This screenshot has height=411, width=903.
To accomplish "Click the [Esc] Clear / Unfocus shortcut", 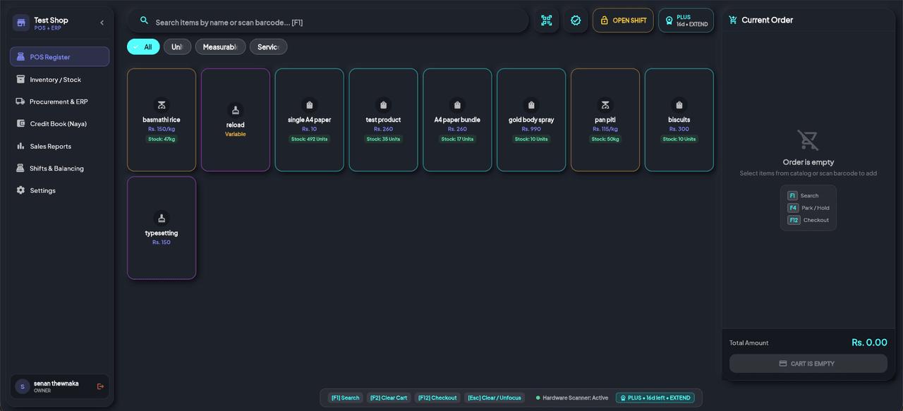I will click(x=495, y=398).
